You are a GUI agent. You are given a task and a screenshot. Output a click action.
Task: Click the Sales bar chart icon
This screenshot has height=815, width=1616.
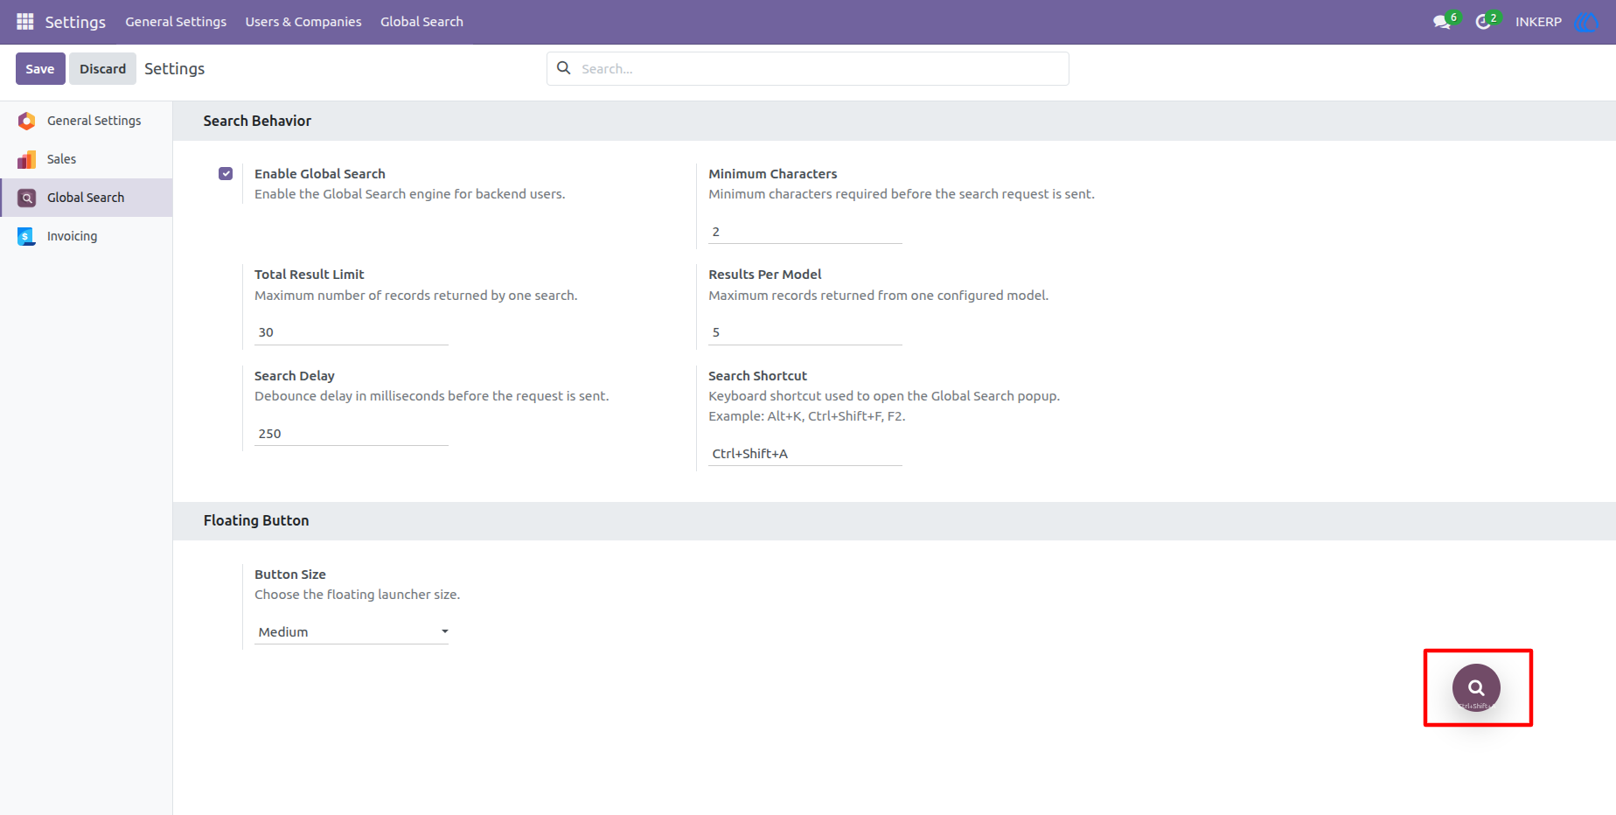(x=27, y=159)
